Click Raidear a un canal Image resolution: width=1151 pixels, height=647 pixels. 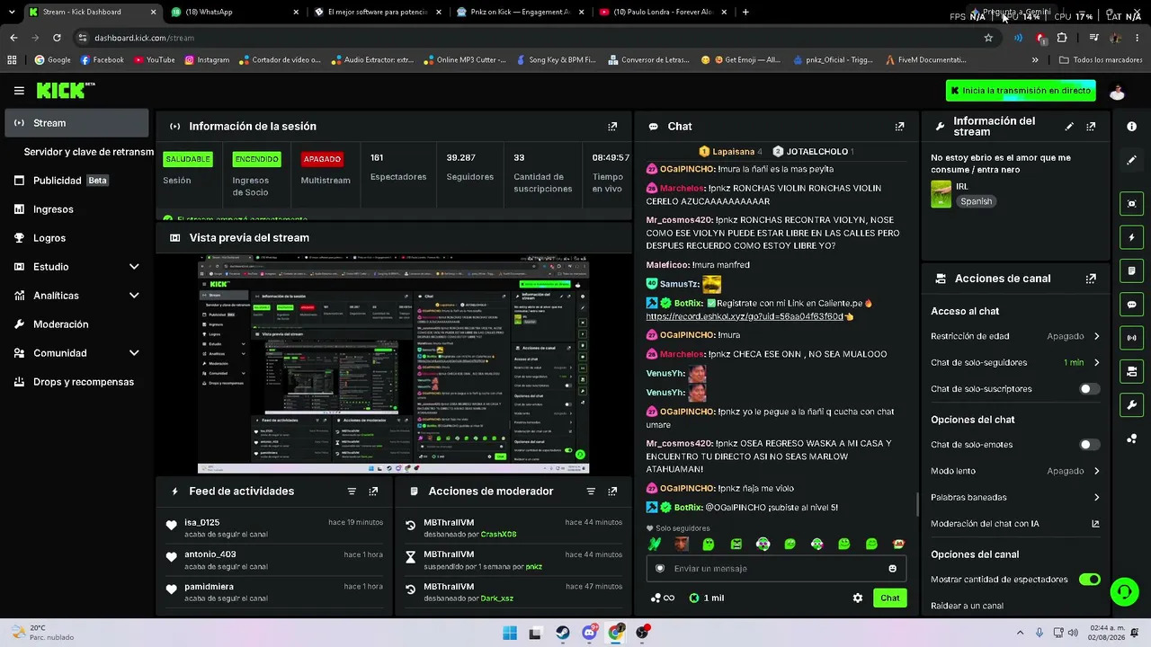(968, 606)
